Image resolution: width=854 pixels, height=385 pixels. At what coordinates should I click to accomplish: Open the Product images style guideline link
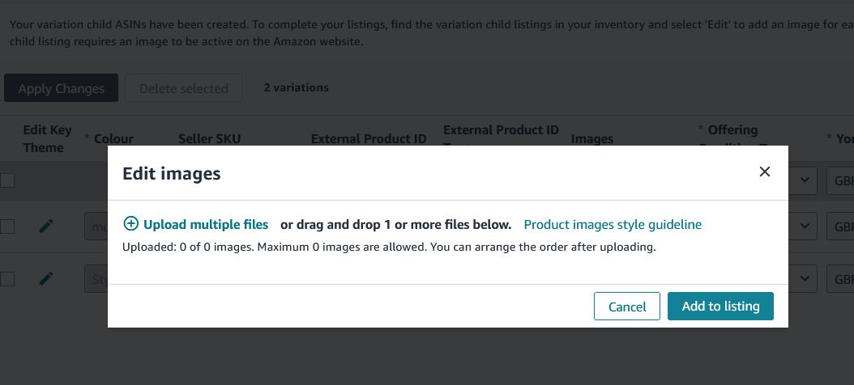point(613,224)
